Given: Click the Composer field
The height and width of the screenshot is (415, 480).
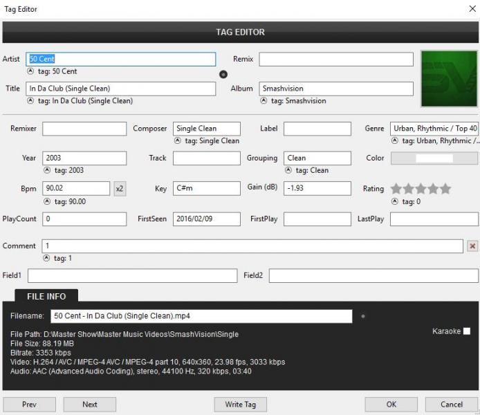Looking at the screenshot, I should (207, 129).
